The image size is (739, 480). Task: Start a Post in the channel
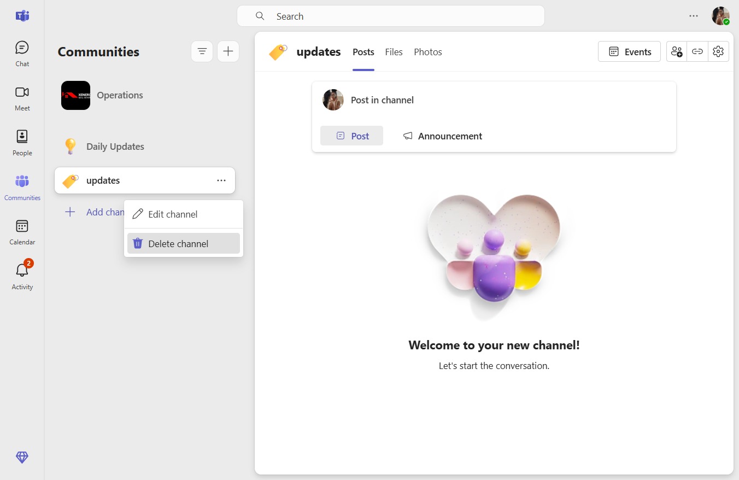(351, 136)
